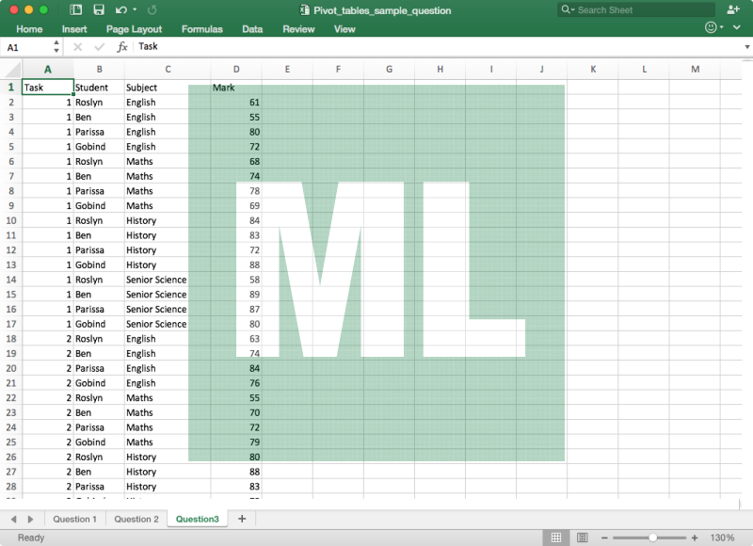This screenshot has width=753, height=546.
Task: Switch to the Question 2 sheet tab
Action: 136,519
